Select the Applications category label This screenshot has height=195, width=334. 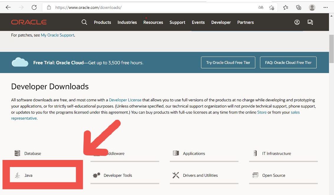[194, 153]
